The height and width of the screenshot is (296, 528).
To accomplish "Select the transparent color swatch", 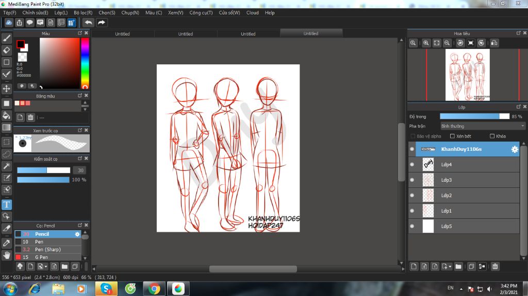I will coord(22,57).
